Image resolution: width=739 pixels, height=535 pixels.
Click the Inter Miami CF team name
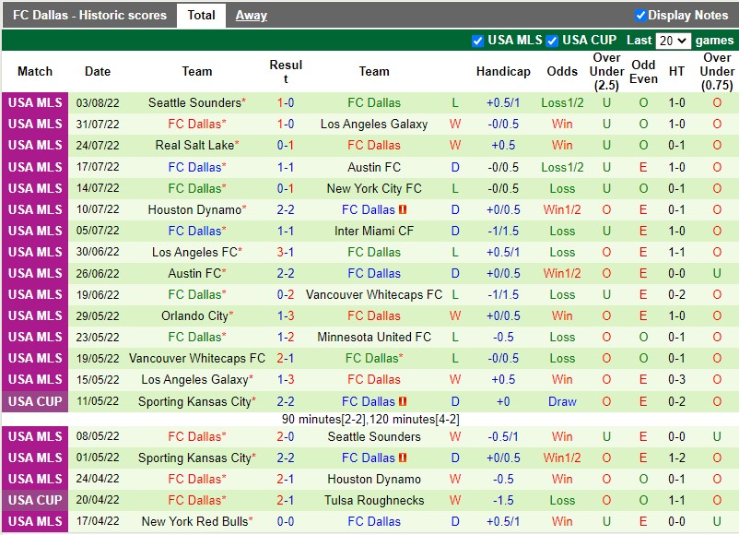pos(373,231)
